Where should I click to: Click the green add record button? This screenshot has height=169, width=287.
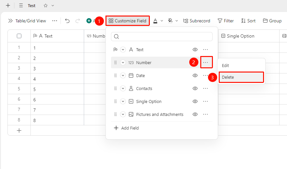[89, 21]
